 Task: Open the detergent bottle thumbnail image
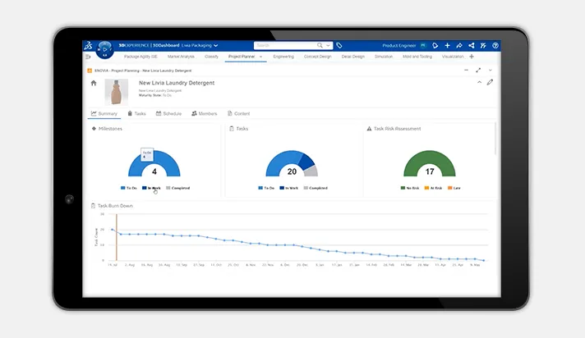point(117,92)
